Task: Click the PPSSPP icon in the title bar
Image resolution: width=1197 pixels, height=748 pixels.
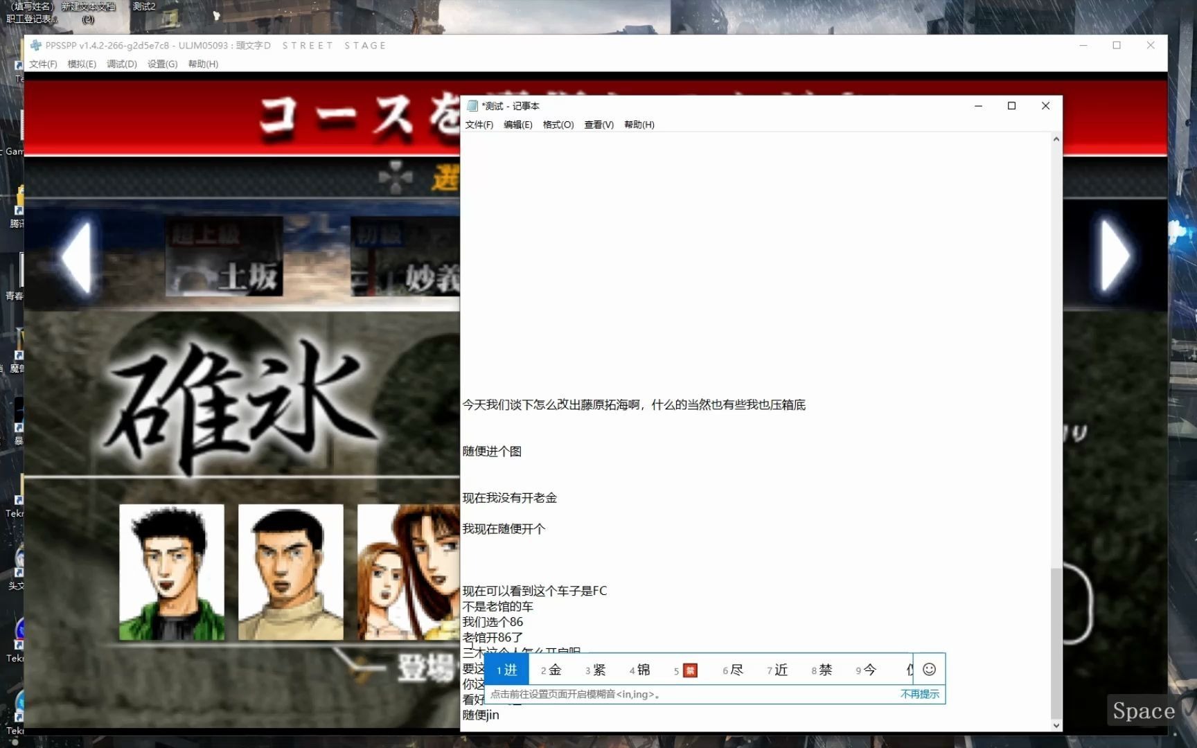Action: point(35,45)
